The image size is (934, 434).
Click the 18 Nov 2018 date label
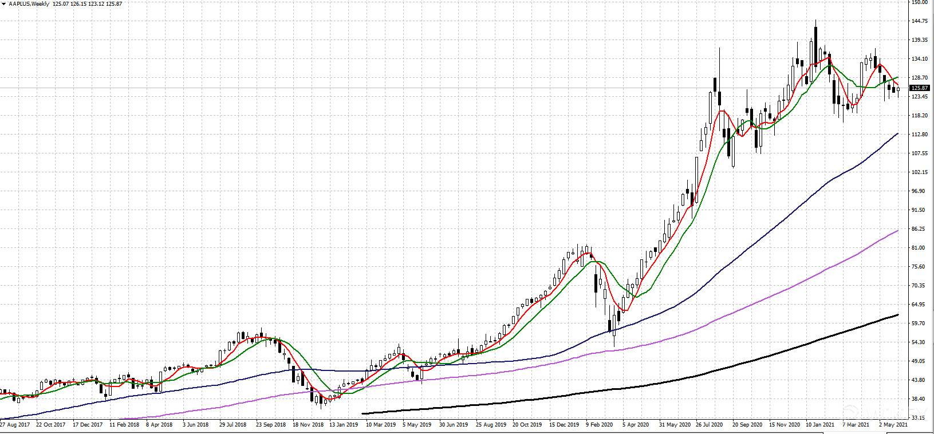point(308,425)
